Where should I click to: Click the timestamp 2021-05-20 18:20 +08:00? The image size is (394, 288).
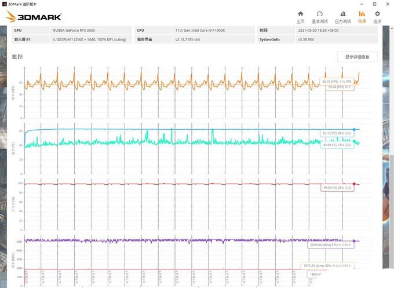click(318, 30)
